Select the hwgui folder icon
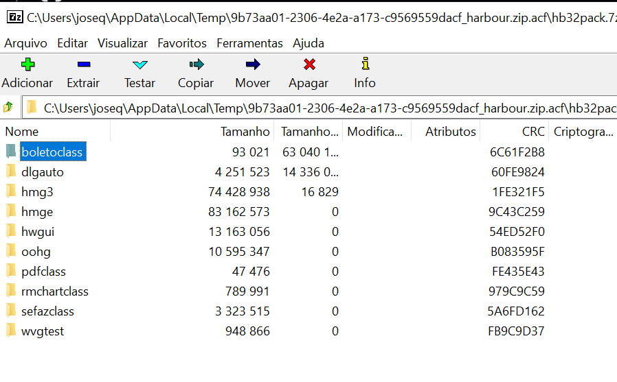 11,232
